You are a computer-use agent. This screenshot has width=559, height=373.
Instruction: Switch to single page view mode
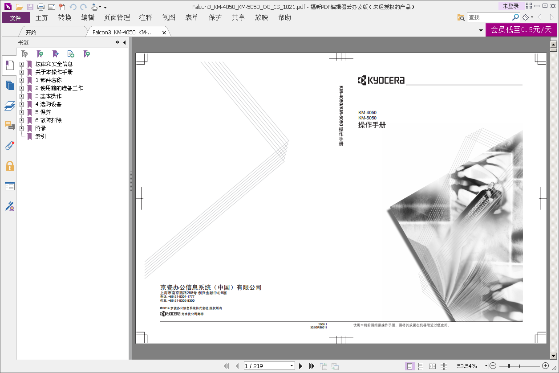click(x=410, y=366)
